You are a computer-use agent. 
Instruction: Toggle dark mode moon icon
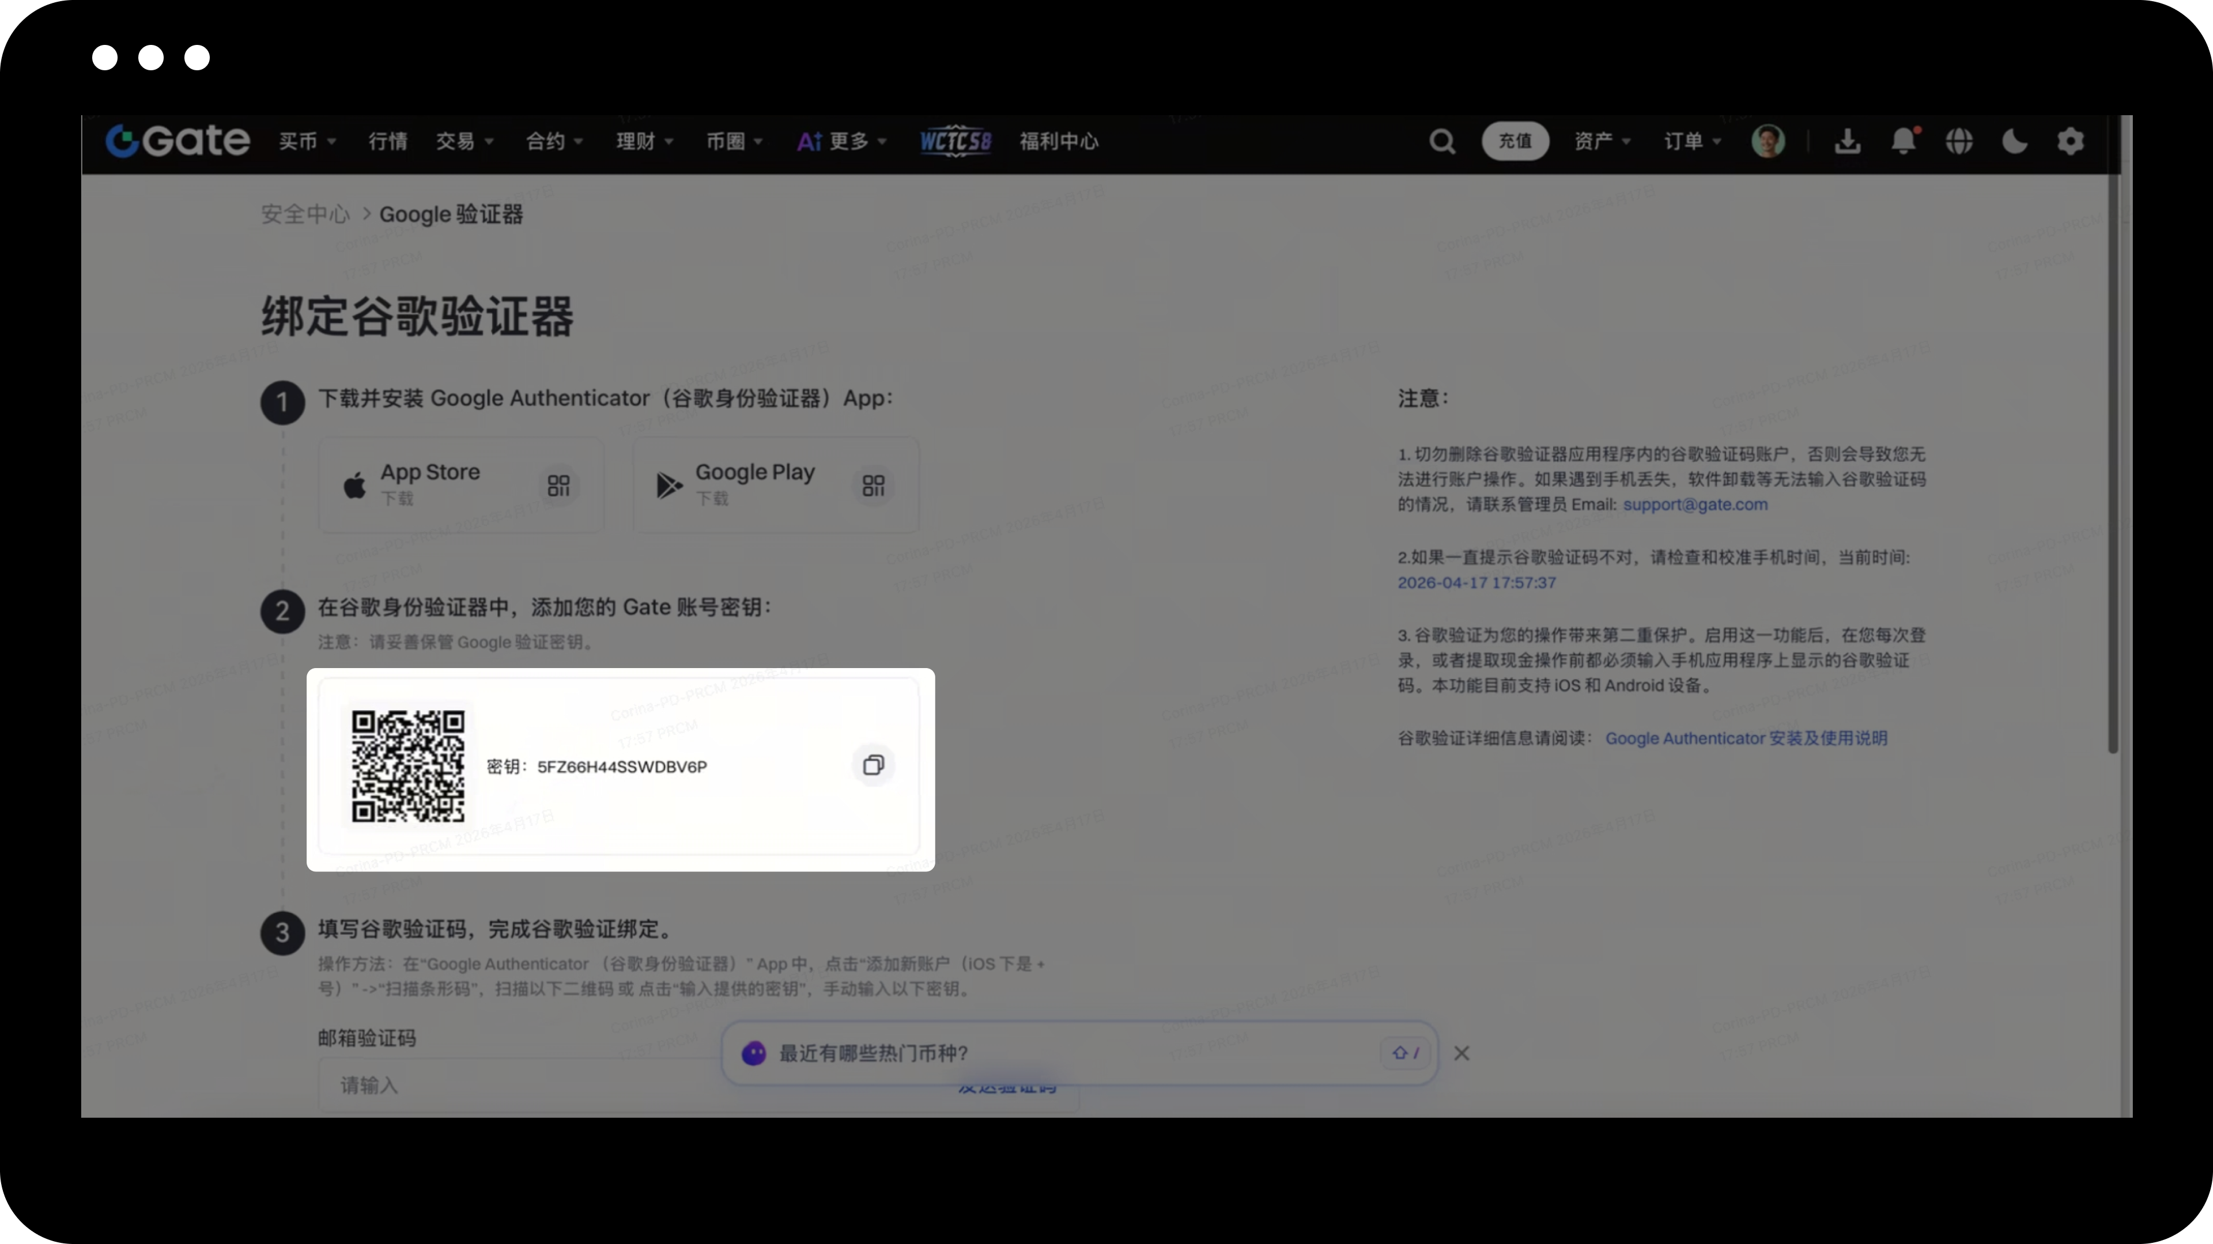(2015, 142)
